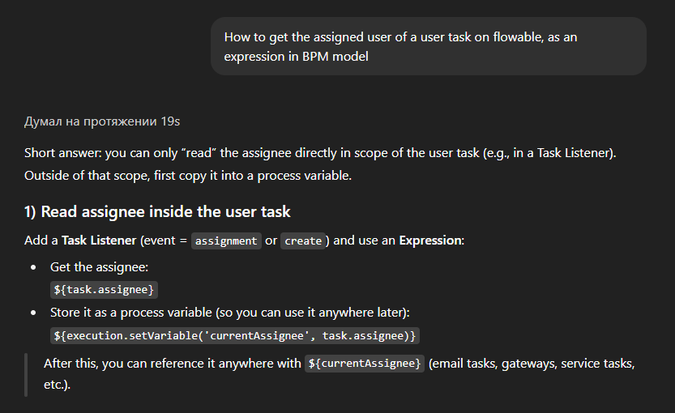The width and height of the screenshot is (675, 413).
Task: Click the execution.setVariable expression code snippet
Action: [235, 334]
